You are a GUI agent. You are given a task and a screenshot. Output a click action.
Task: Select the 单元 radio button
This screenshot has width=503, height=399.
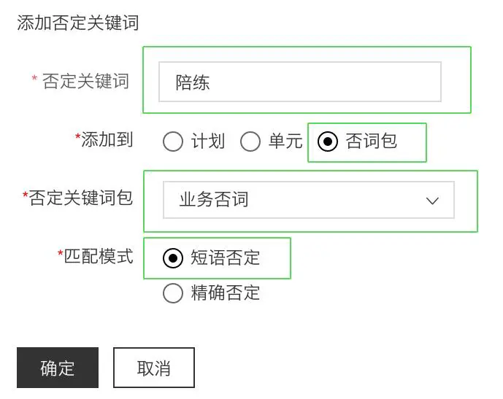250,142
